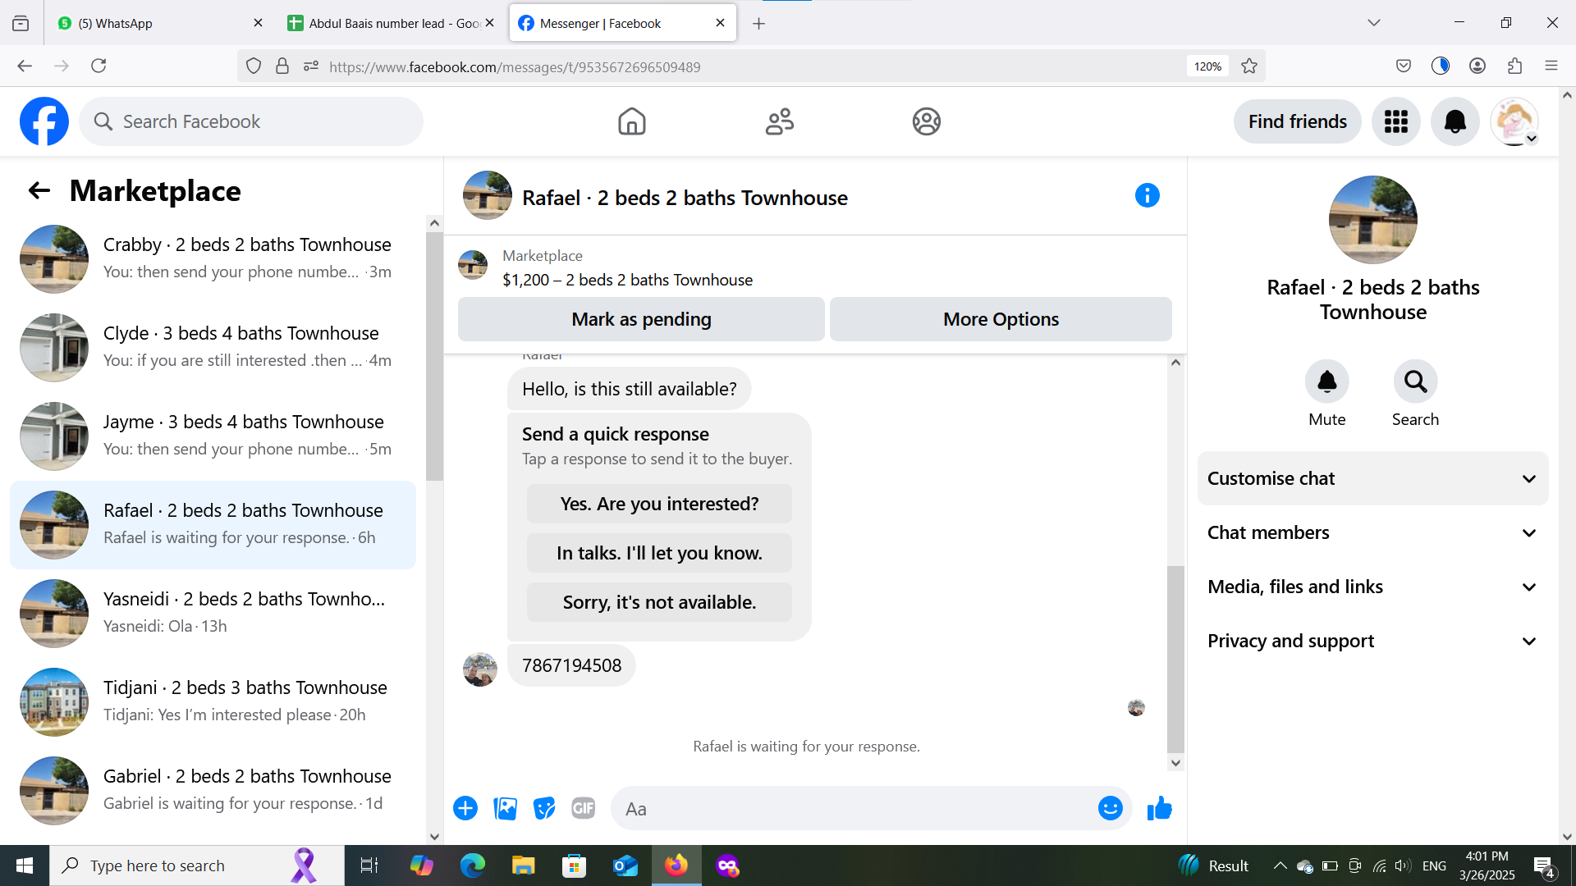
Task: Search within the Rafael conversation
Action: pyautogui.click(x=1415, y=381)
